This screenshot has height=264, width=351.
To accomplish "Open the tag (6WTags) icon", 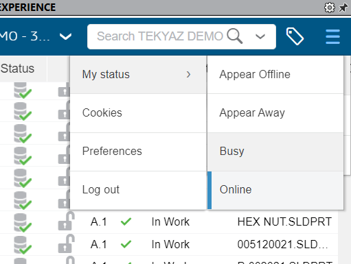I will [295, 36].
